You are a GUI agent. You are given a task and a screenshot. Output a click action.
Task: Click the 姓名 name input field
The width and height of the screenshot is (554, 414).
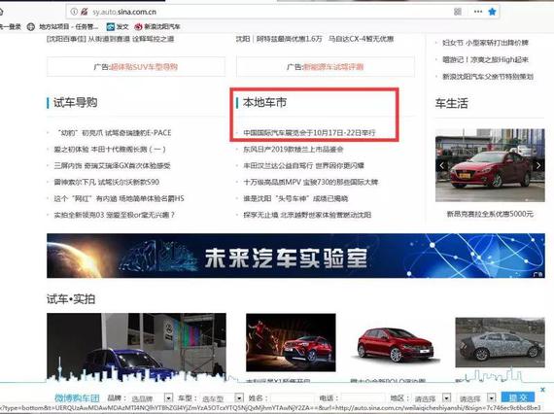tap(293, 398)
